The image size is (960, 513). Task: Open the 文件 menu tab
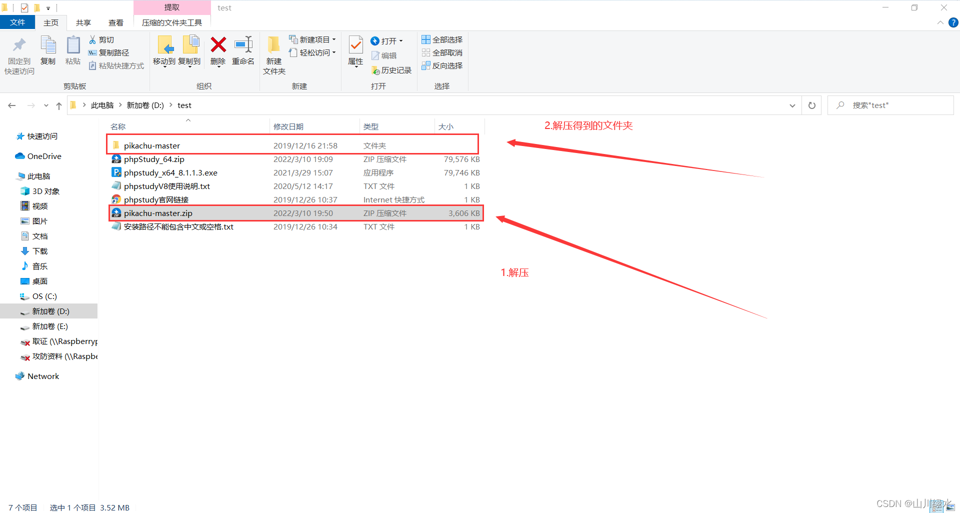17,22
